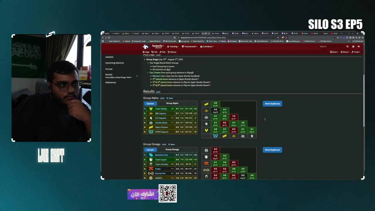Open the Bo3 link in Format section

click(x=169, y=69)
